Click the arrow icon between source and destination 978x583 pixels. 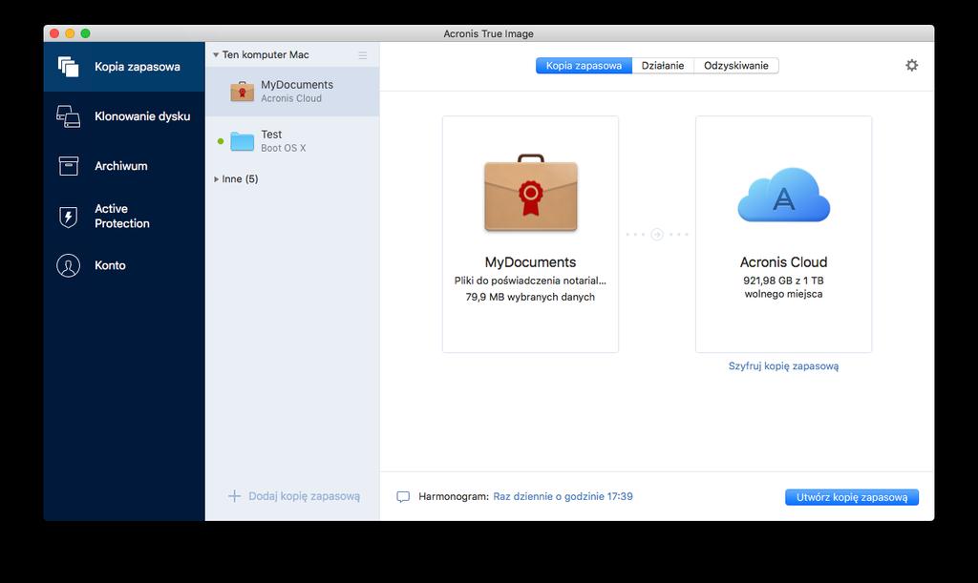tap(657, 235)
